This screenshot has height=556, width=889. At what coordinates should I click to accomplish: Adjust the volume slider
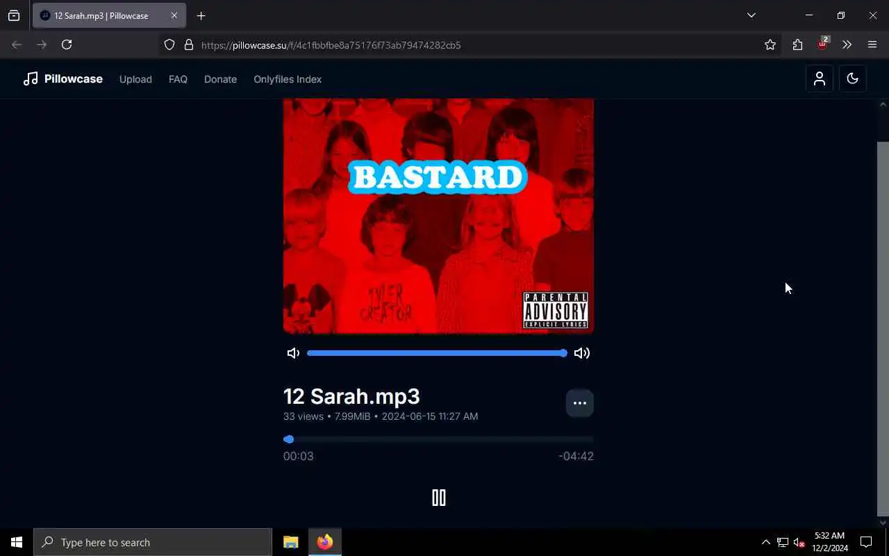(437, 353)
